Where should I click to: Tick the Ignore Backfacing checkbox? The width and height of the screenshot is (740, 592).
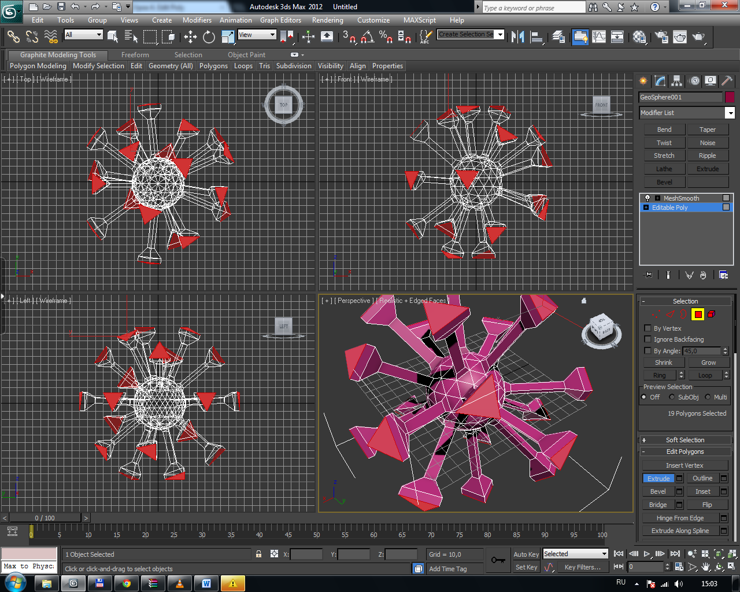(647, 339)
